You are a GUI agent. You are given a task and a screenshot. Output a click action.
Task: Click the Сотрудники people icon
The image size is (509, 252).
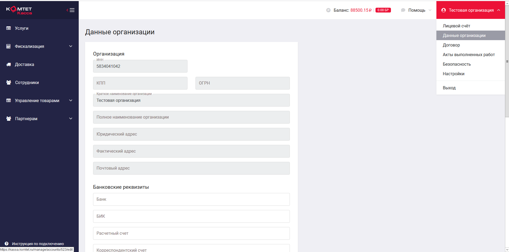pos(9,82)
